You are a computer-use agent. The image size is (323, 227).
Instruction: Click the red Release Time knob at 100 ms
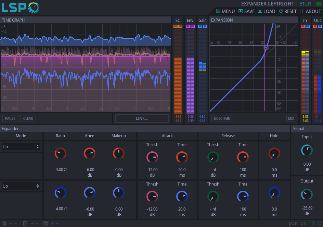(243, 157)
